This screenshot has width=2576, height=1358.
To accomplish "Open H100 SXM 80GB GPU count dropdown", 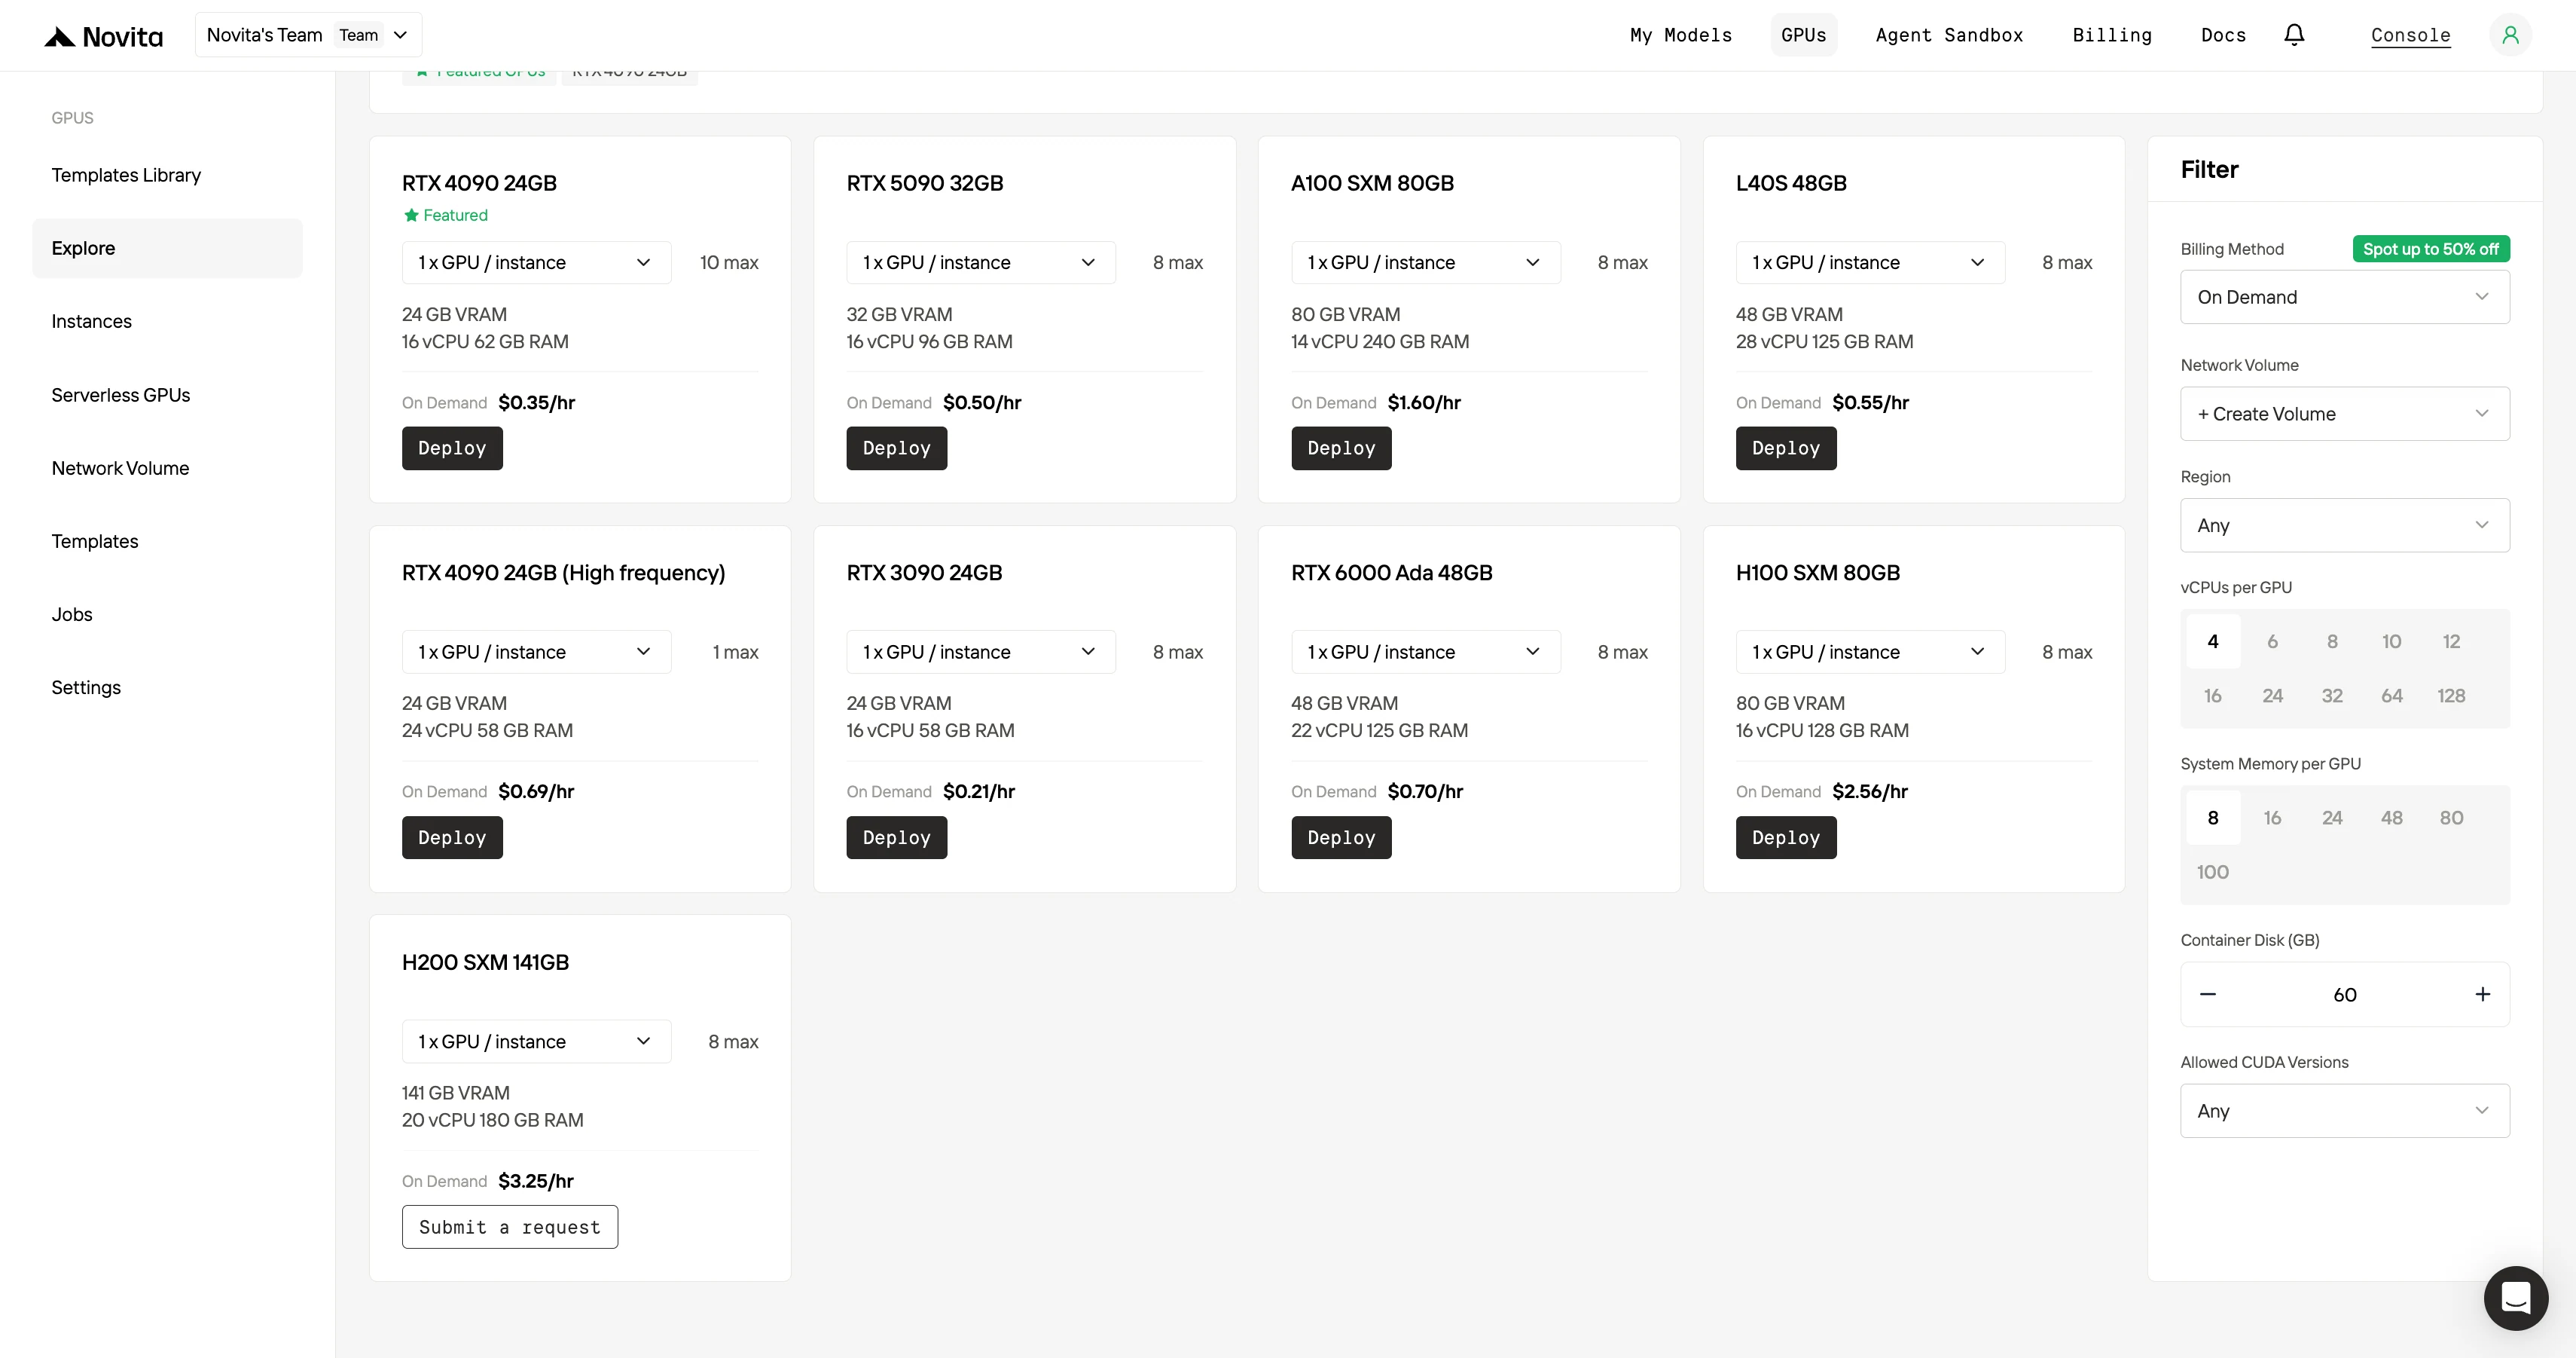I will tap(1870, 651).
